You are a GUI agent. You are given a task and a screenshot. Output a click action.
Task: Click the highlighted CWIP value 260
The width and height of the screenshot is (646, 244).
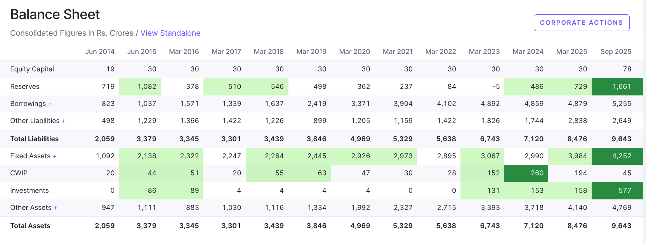click(537, 173)
